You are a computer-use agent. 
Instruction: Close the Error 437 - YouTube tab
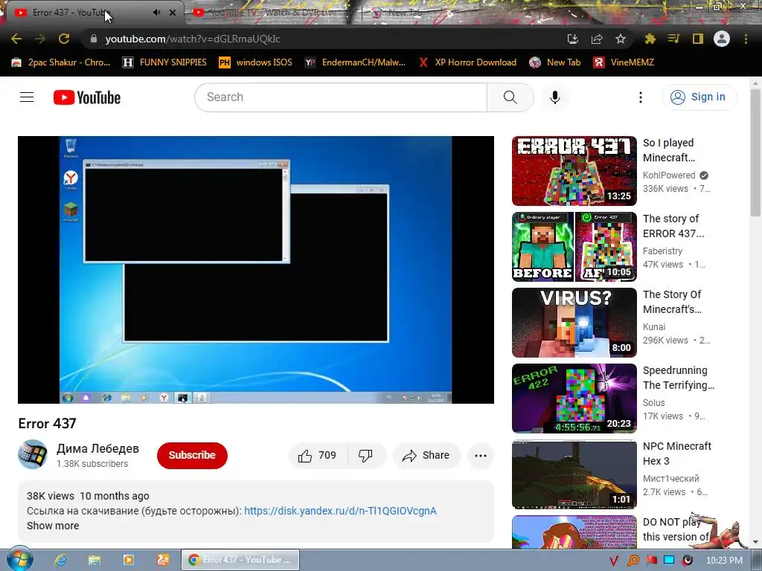(x=173, y=13)
